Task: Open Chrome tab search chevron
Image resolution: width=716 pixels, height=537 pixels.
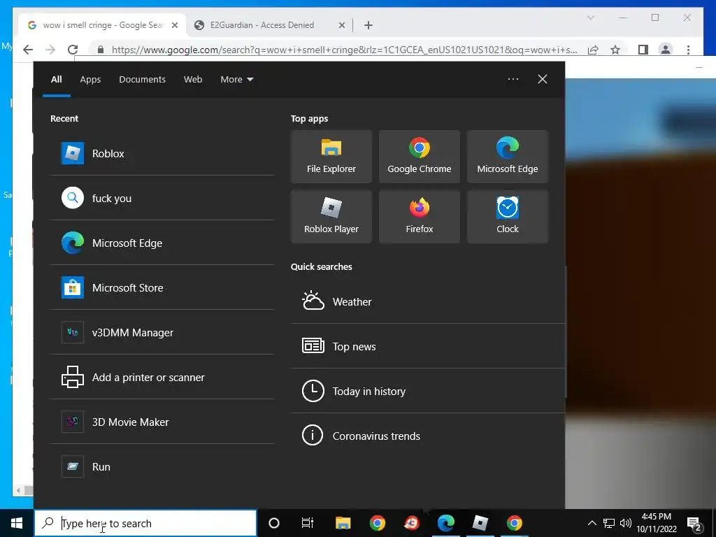Action: [590, 17]
